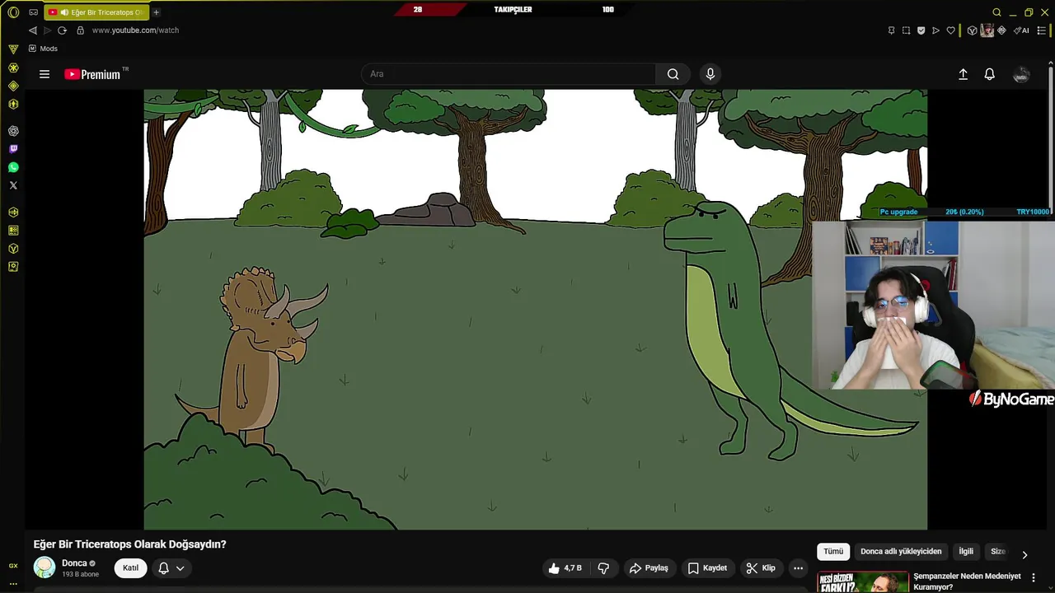Click the pin icon in the address bar

[x=891, y=30]
